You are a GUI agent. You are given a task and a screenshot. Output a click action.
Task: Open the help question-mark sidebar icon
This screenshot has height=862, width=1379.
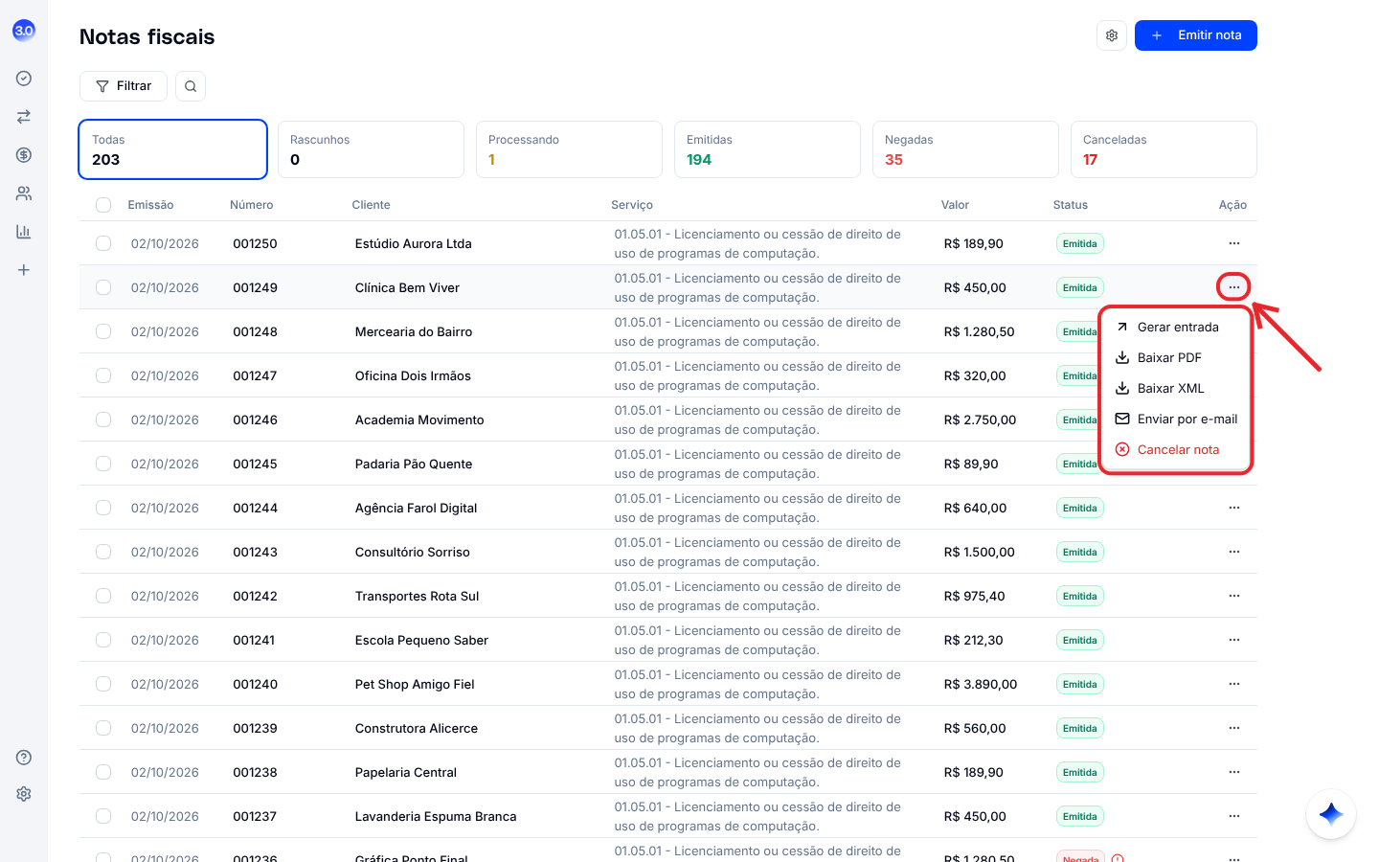pos(24,758)
